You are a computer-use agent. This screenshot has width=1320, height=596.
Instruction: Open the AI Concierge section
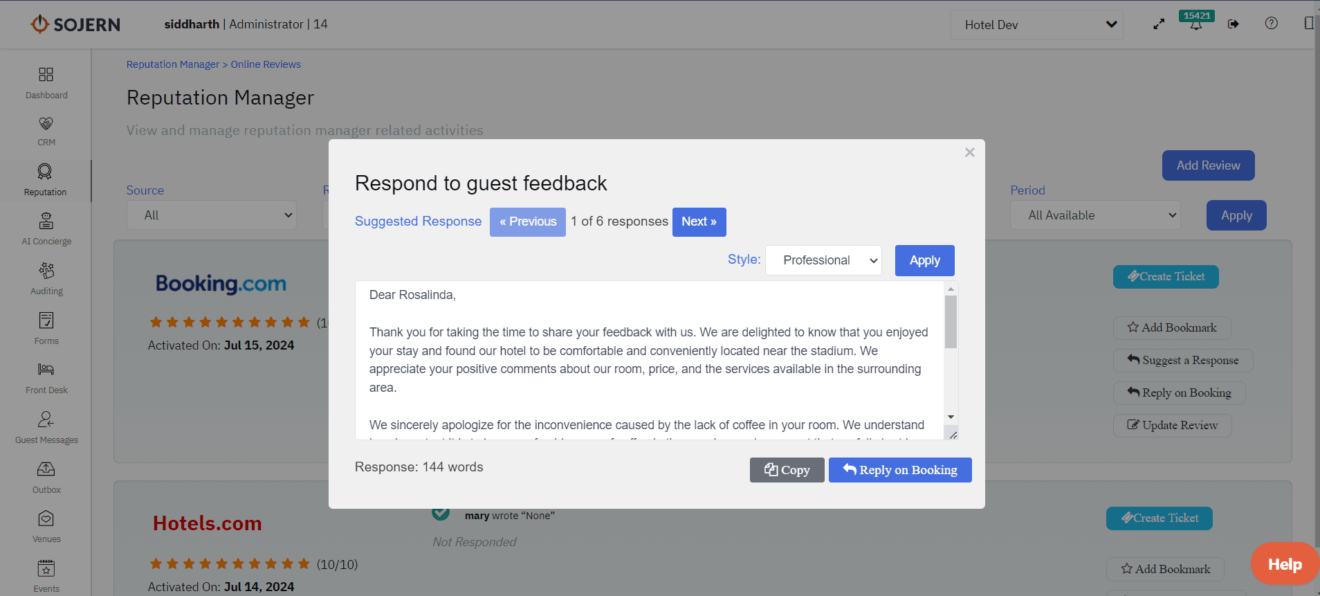click(x=46, y=228)
